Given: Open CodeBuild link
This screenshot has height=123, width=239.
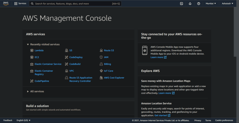Looking at the screenshot, I should [75, 64].
